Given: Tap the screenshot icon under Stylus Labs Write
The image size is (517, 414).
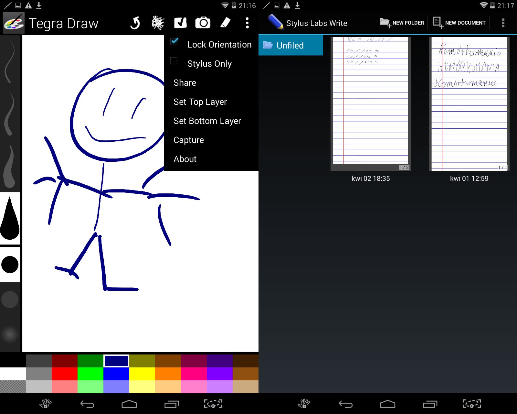Looking at the screenshot, I should (472, 404).
